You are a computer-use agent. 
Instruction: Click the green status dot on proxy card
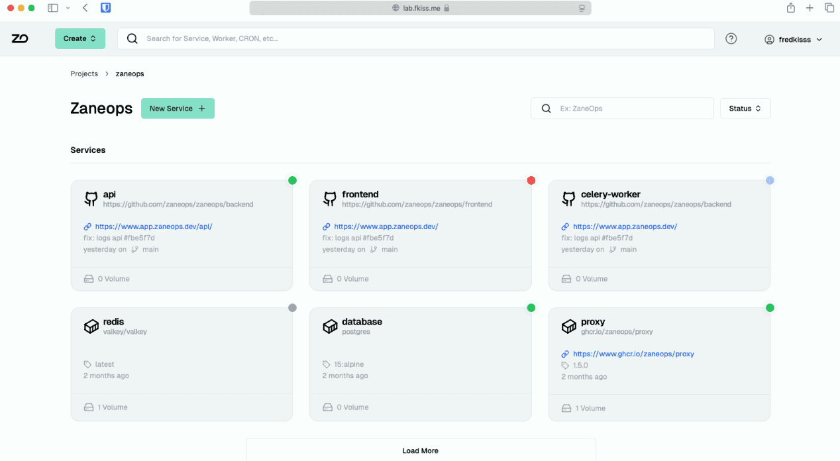point(770,308)
